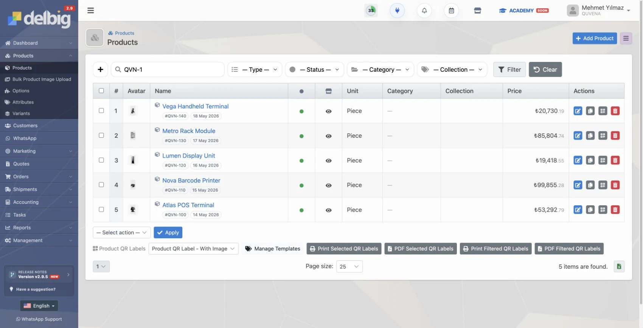Edit Metro Rack Module
The width and height of the screenshot is (643, 328).
[x=578, y=136]
